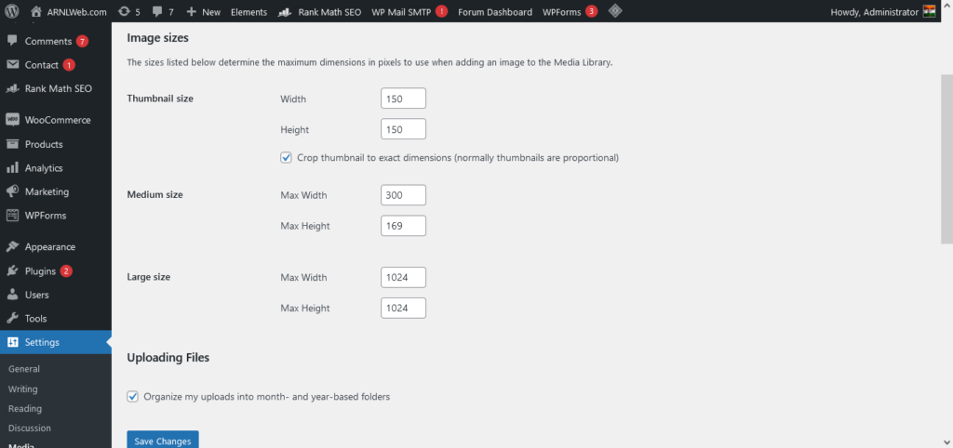Open the New content dropdown
This screenshot has width=953, height=448.
[x=203, y=12]
